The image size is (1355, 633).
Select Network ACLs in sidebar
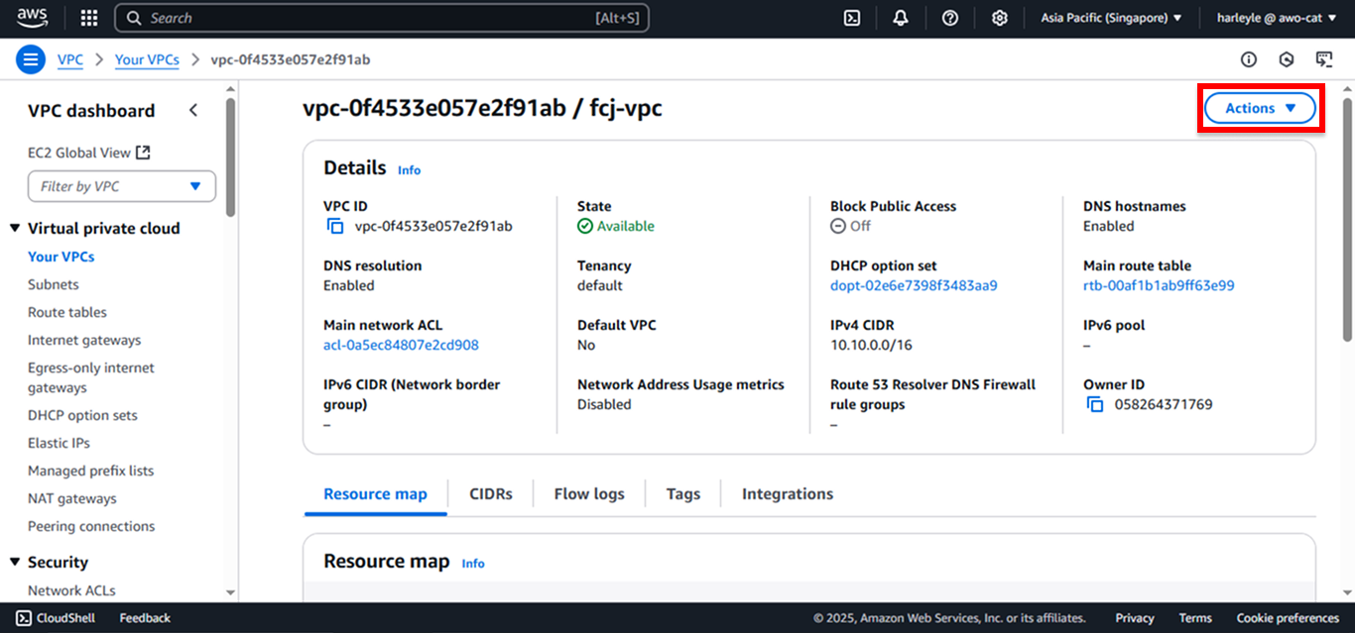71,590
